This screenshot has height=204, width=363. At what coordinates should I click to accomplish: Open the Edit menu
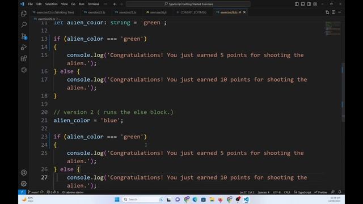coord(39,4)
